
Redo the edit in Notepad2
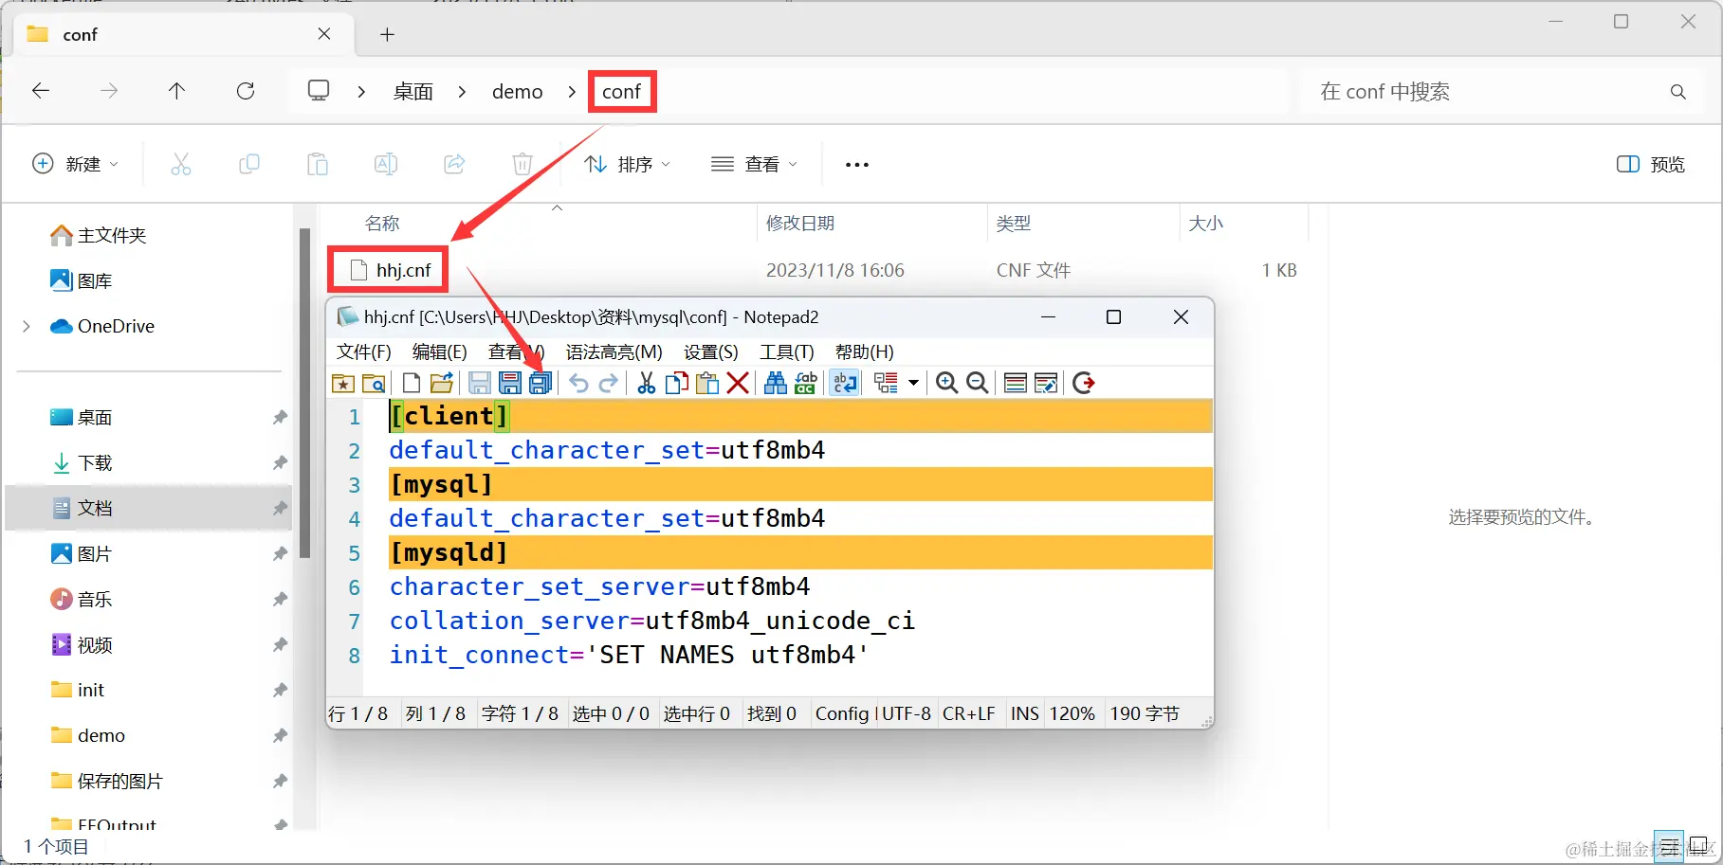click(609, 383)
